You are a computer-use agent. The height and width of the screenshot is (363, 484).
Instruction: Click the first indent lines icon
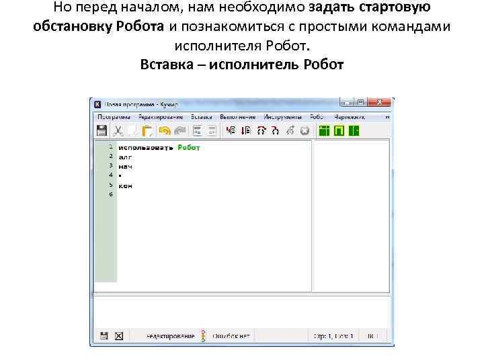197,130
